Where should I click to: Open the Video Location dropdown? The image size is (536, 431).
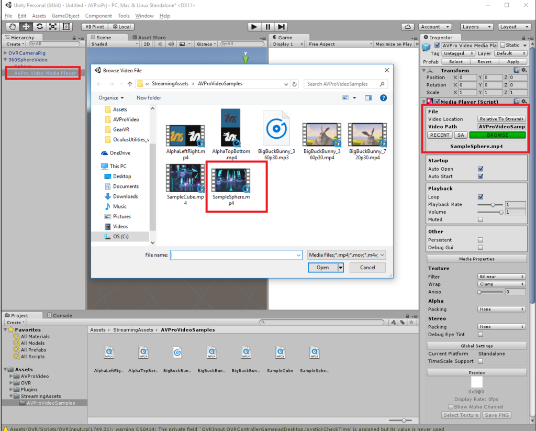pos(501,119)
